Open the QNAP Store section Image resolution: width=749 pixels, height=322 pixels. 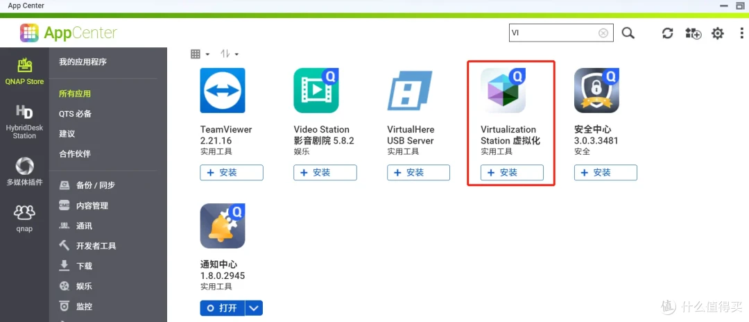pyautogui.click(x=24, y=71)
